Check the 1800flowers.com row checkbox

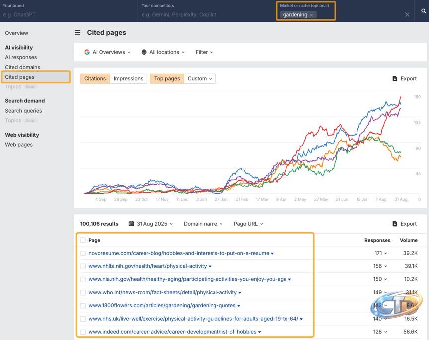coord(83,306)
